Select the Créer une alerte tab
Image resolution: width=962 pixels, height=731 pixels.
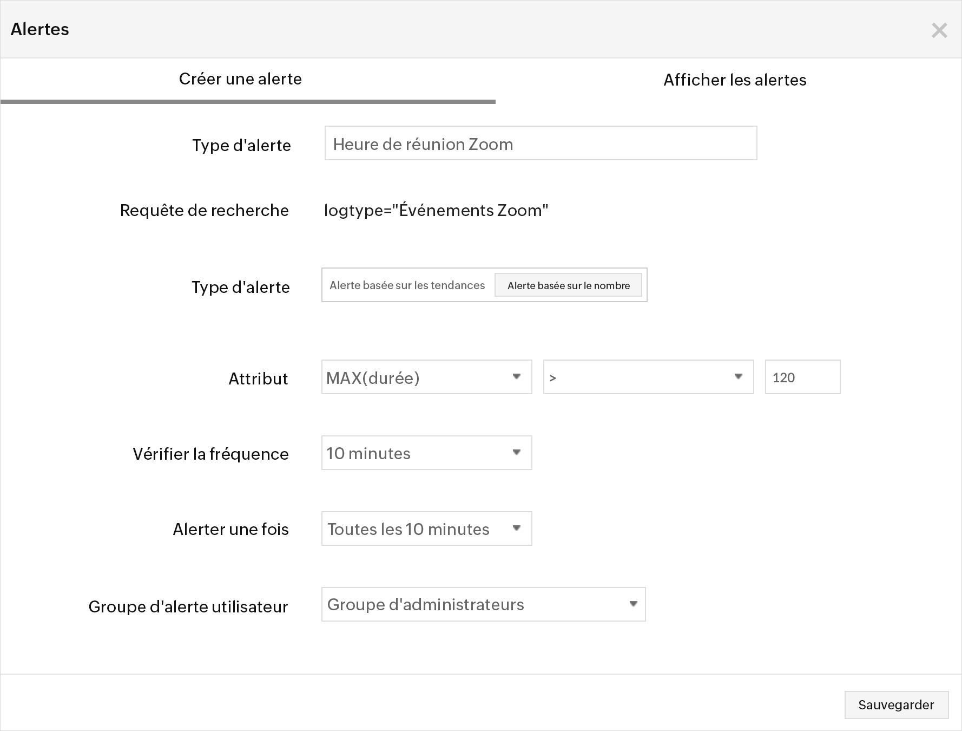coord(240,79)
